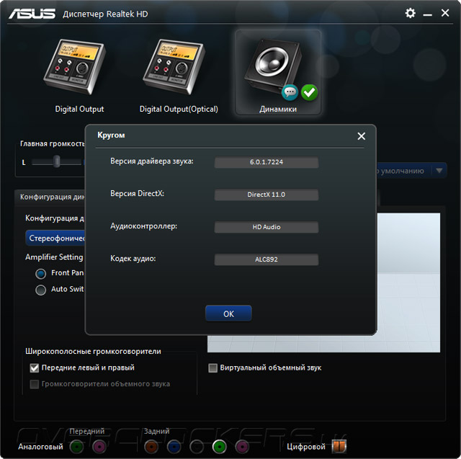Image resolution: width=461 pixels, height=459 pixels.
Task: Click the front panel green analog jack
Action: [77, 447]
